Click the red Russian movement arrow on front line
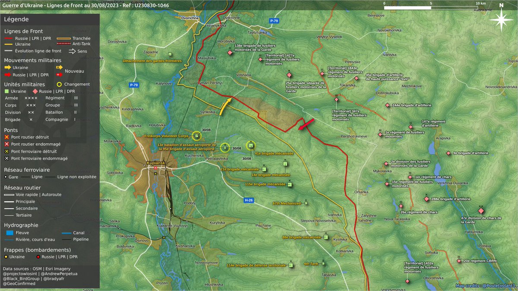Image resolution: width=518 pixels, height=291 pixels. point(306,124)
